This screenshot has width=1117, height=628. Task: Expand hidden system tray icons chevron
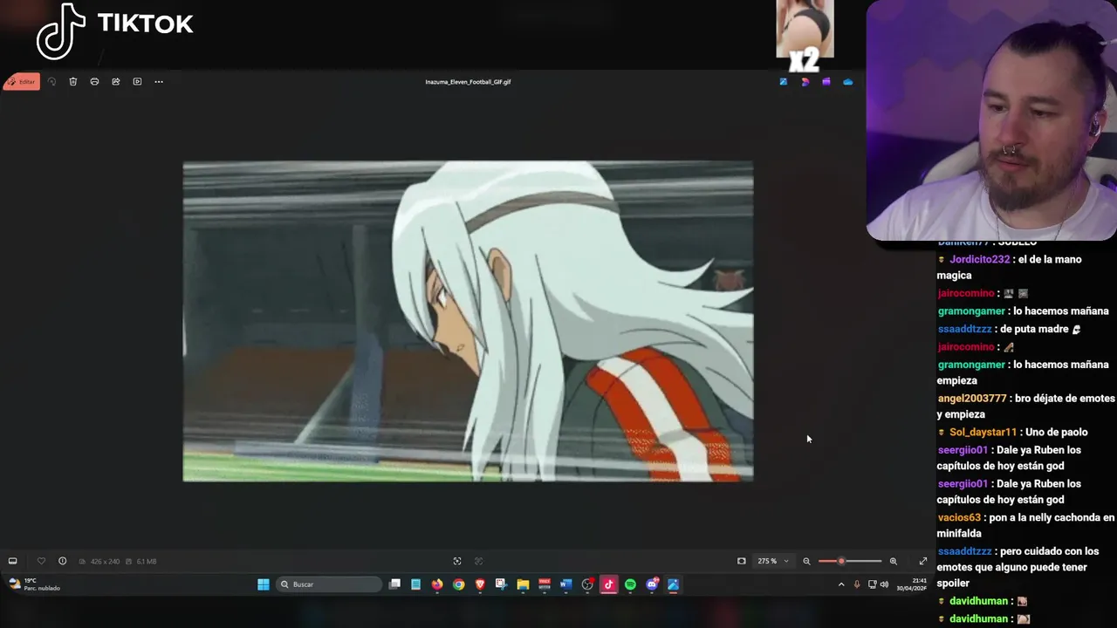point(841,584)
